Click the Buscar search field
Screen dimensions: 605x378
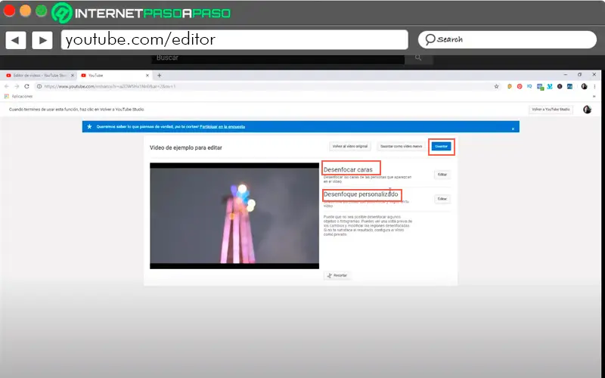pyautogui.click(x=278, y=58)
